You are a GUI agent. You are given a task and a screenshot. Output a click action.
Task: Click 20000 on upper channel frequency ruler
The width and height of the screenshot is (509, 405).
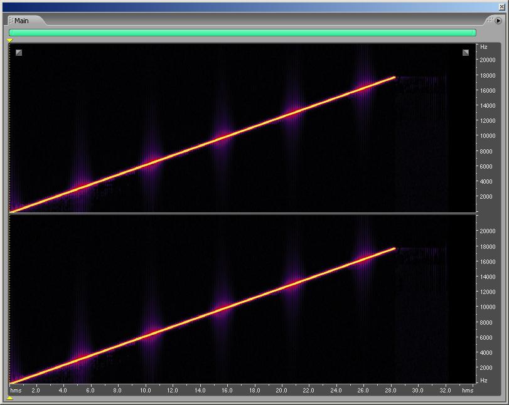(488, 60)
